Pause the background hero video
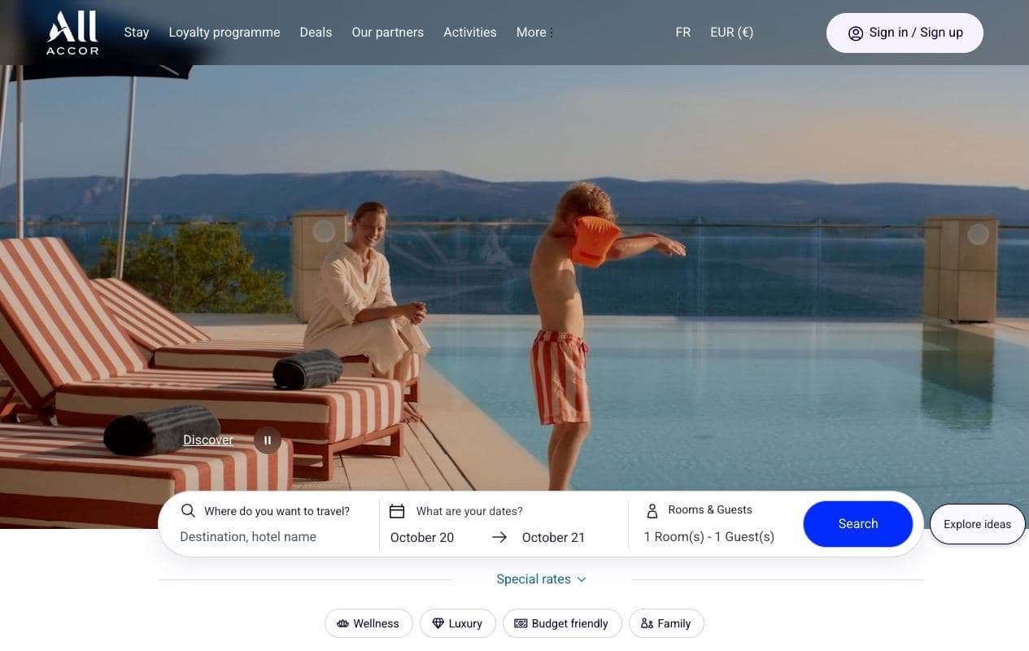Screen dimensions: 1029x651 click(268, 440)
